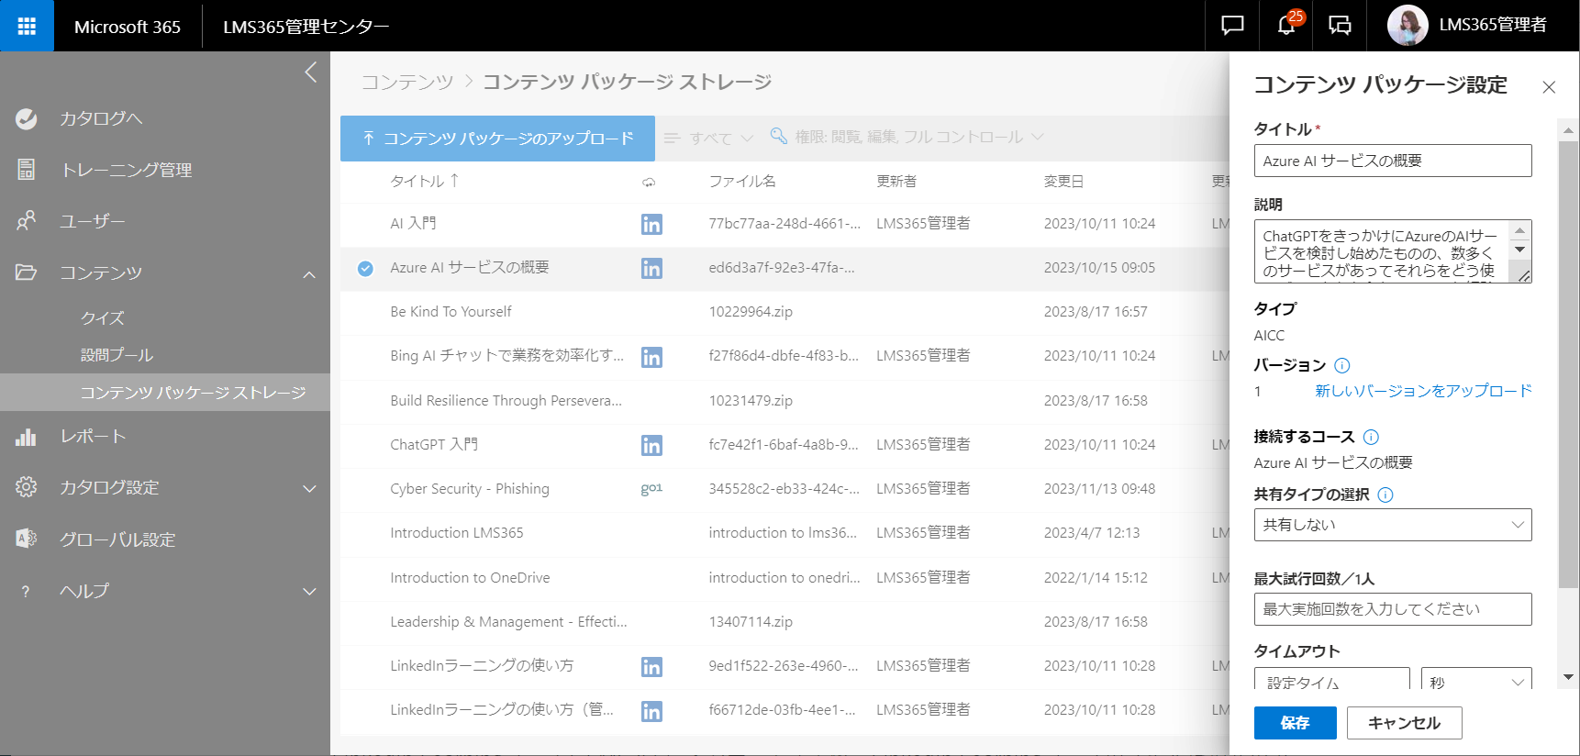Click LinkedIn icon on LinkedInラーニングの使い方 row
The width and height of the screenshot is (1580, 756).
click(x=651, y=667)
